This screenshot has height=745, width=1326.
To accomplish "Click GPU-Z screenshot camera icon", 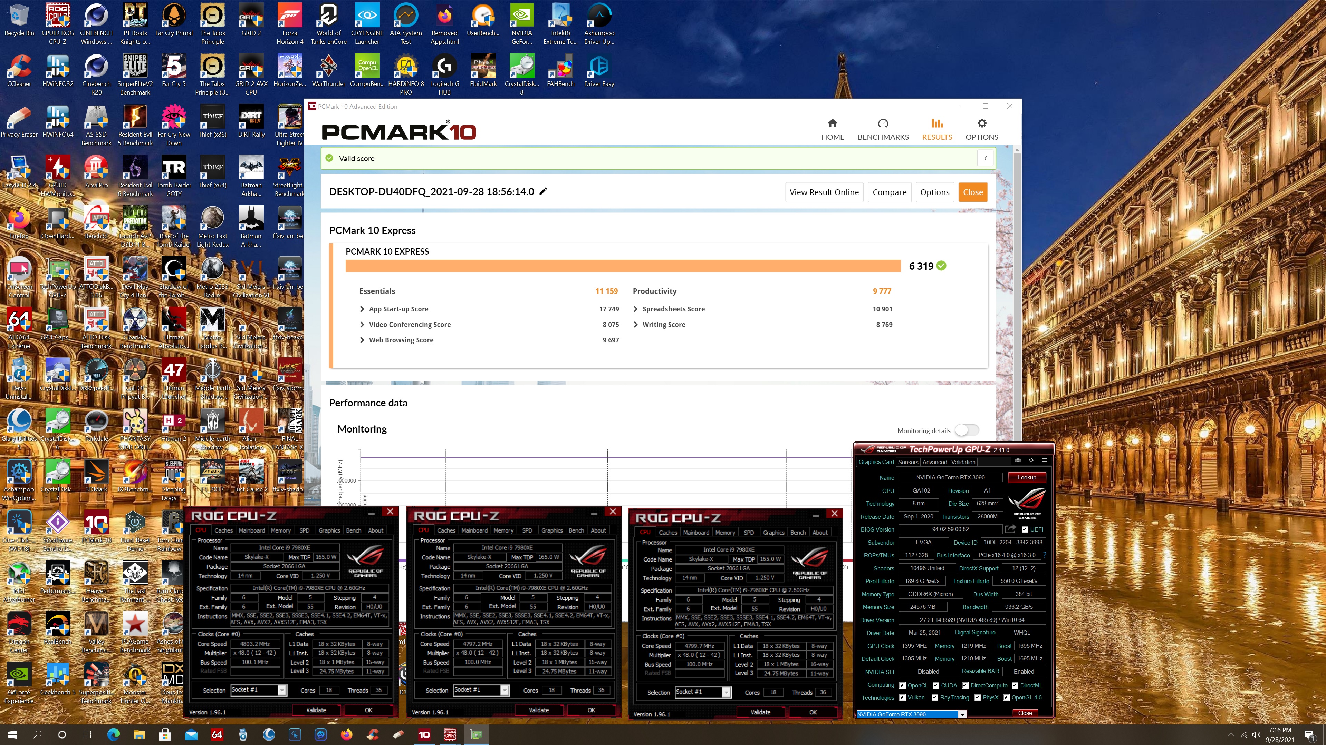I will click(x=1018, y=460).
